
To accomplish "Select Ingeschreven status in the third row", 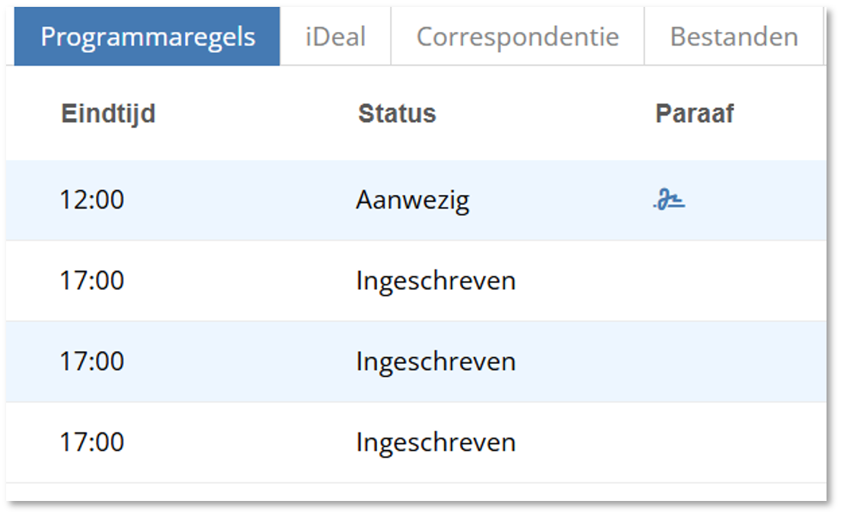I will pyautogui.click(x=435, y=361).
